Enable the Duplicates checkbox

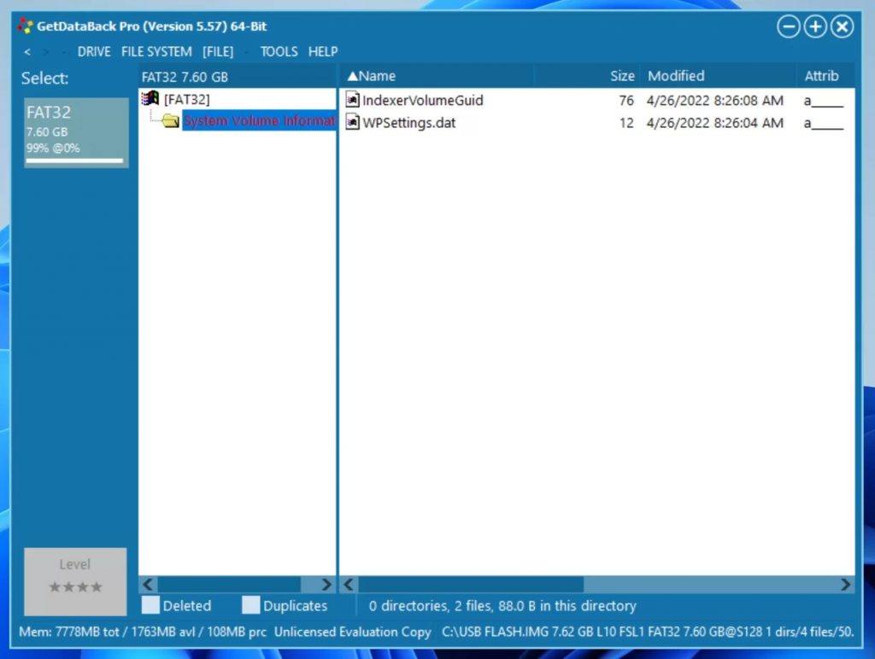click(x=250, y=605)
